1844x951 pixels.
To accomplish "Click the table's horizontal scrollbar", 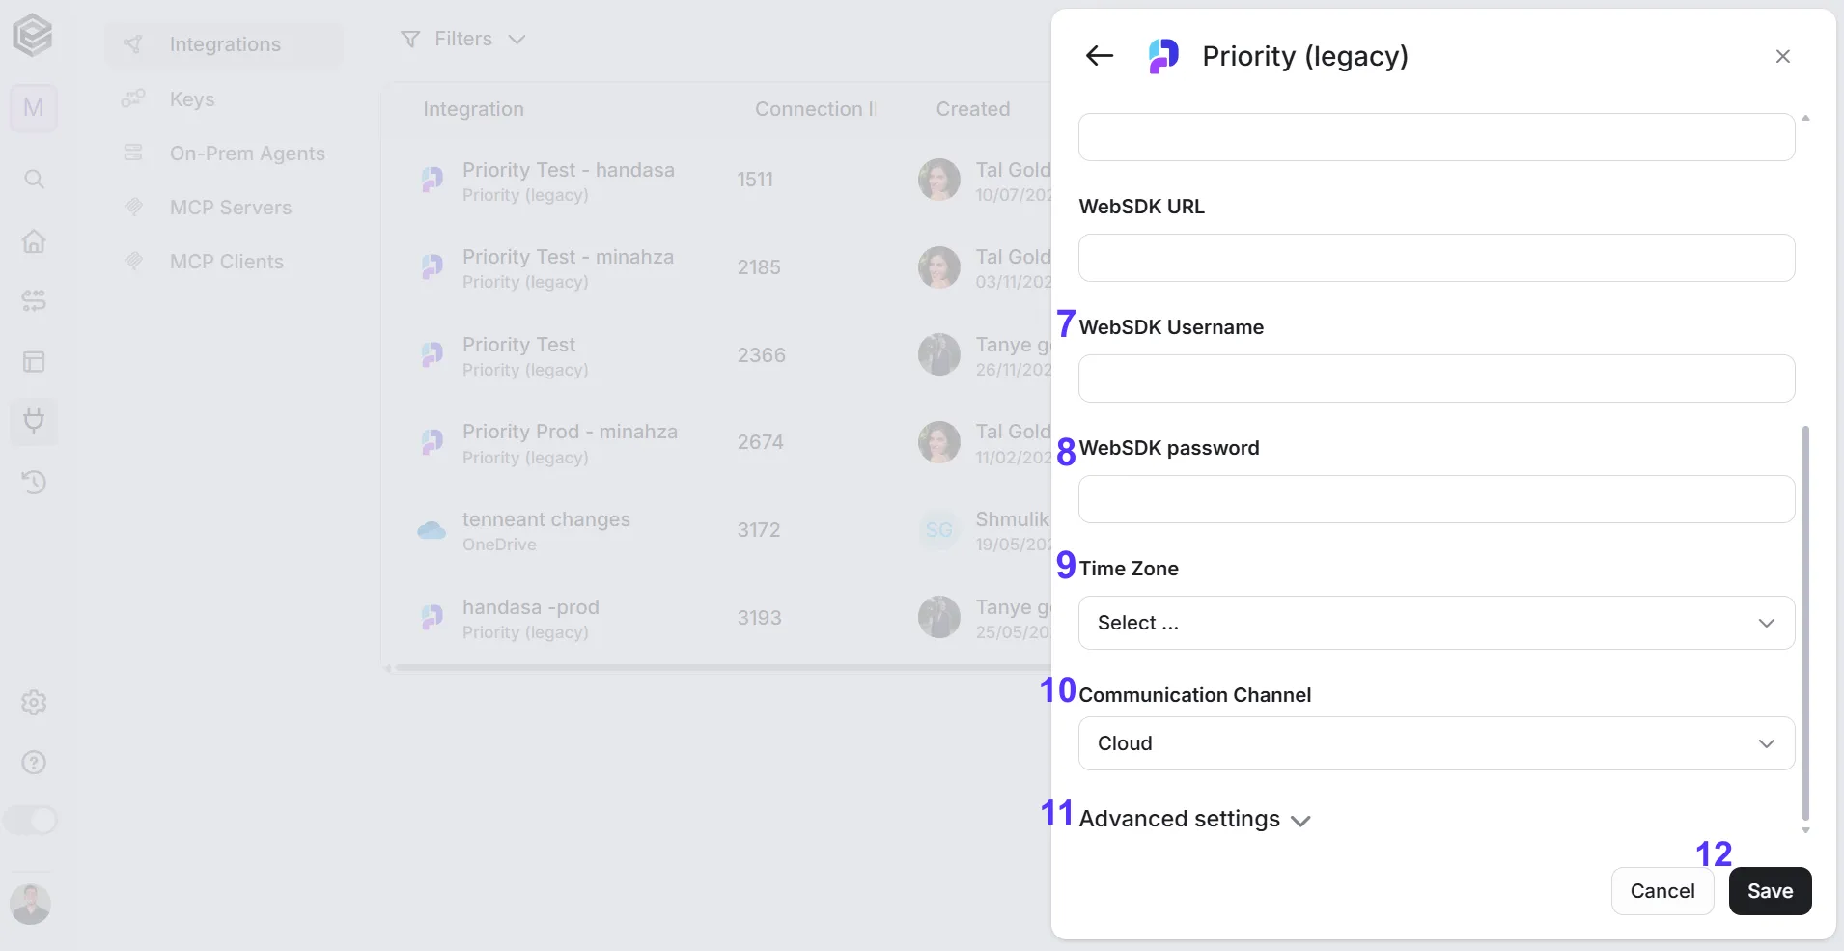I will coord(724,668).
